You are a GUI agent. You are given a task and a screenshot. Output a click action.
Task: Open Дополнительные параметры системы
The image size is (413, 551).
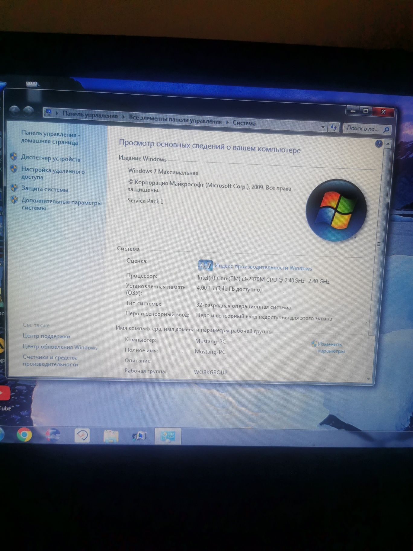tap(62, 205)
